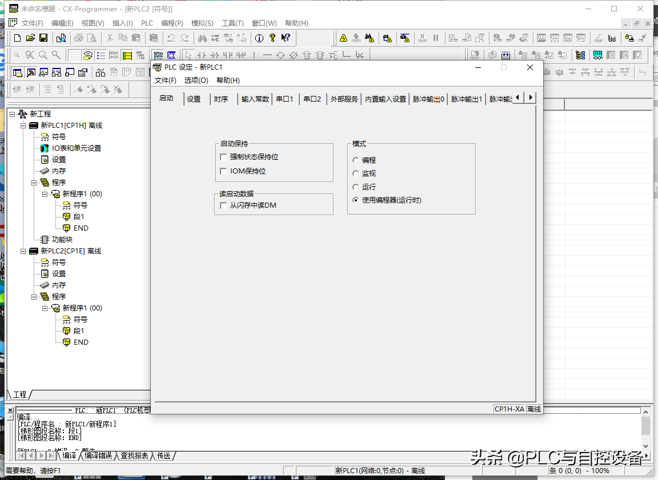Screen dimensions: 658x480
Task: Insert a new normally-closed contact
Action: coord(214,55)
